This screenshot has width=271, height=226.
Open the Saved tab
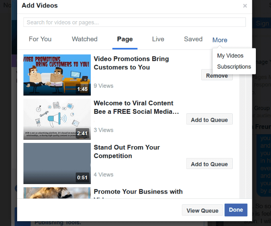(193, 39)
